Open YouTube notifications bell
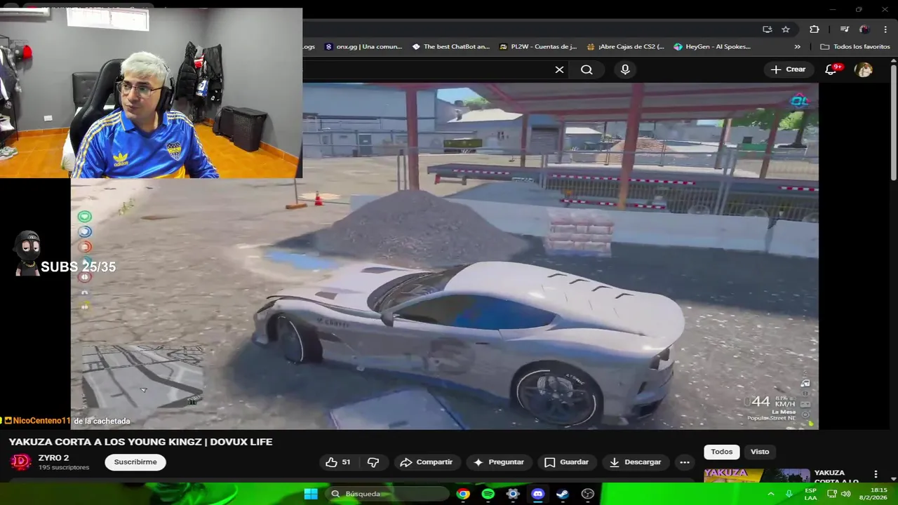This screenshot has width=898, height=505. (x=831, y=69)
